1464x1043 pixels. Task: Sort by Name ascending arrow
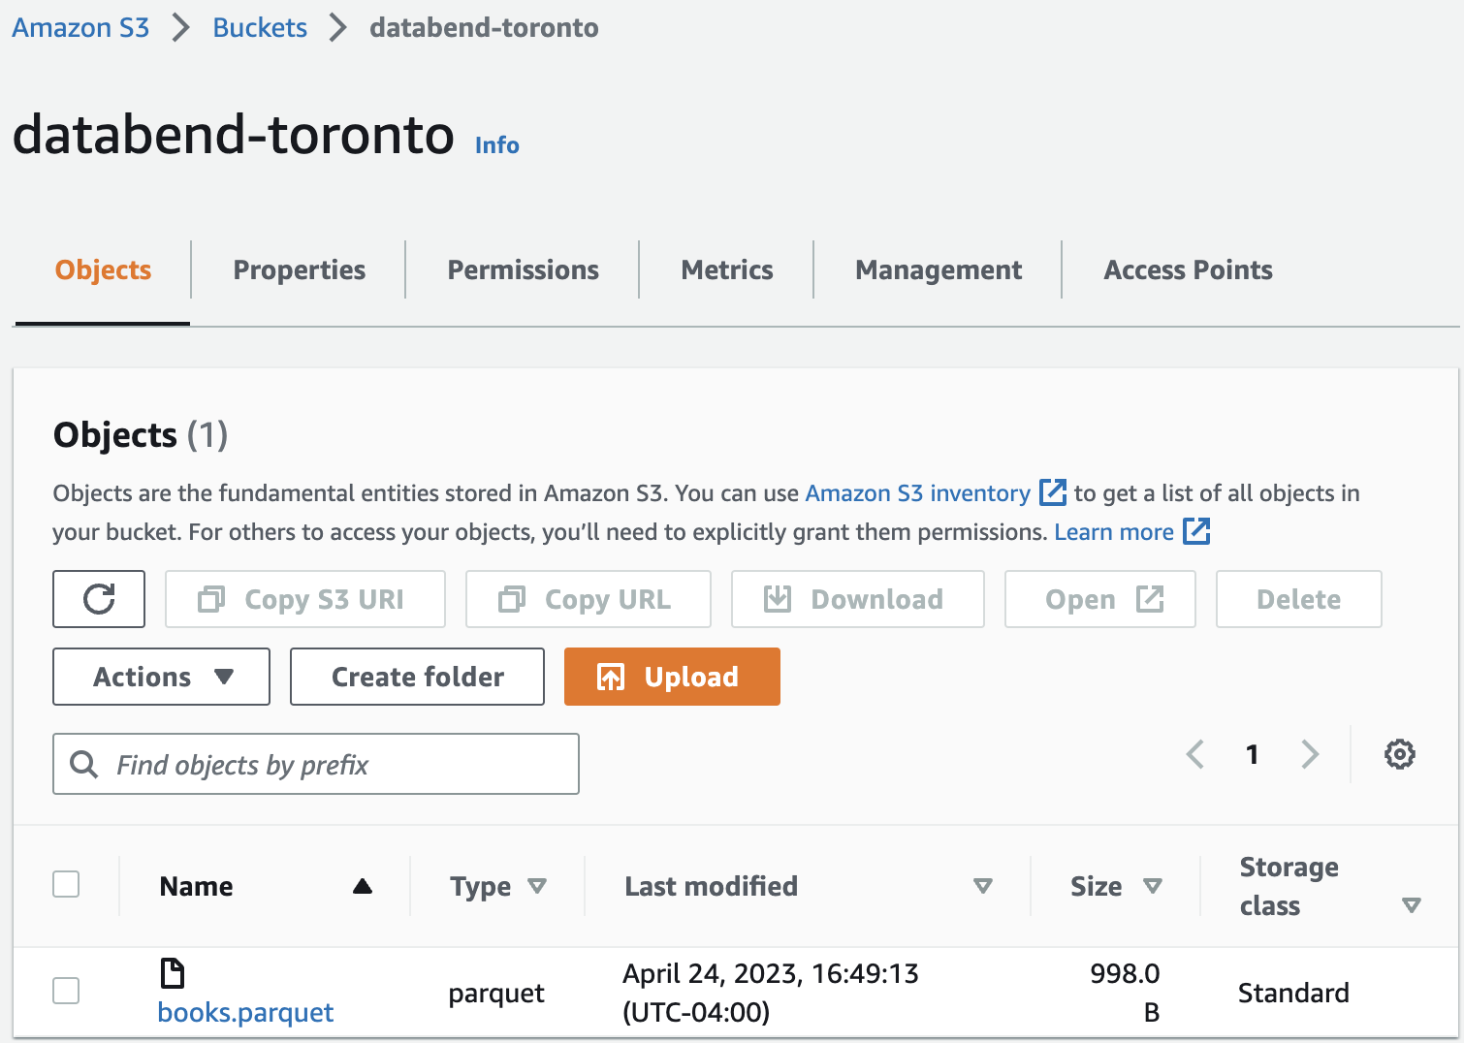363,886
